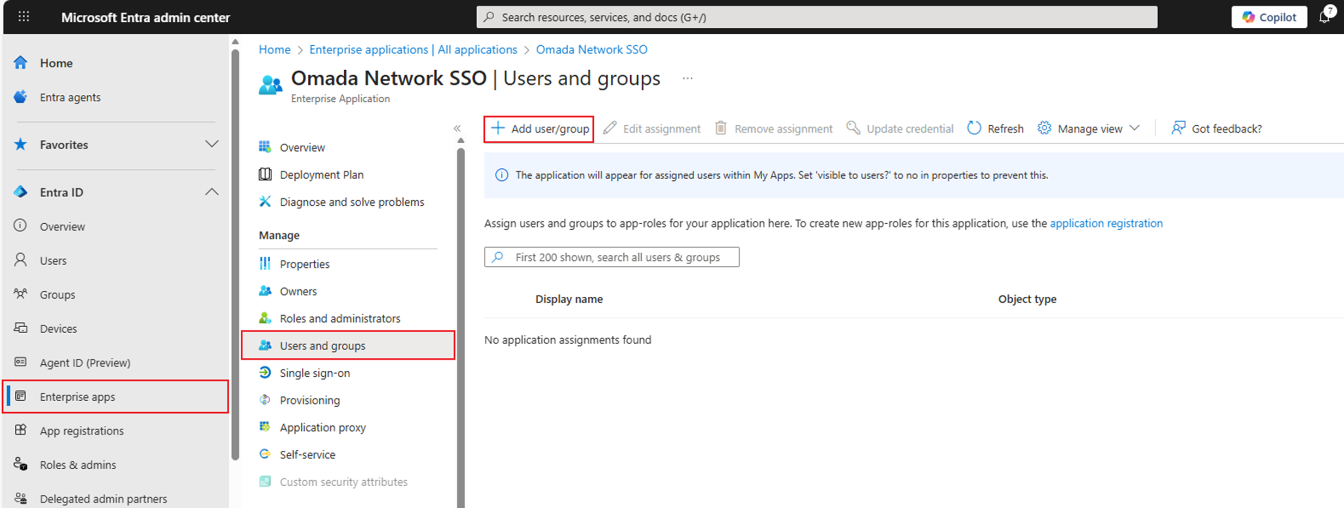Switch to Users and groups management page

[x=323, y=345]
